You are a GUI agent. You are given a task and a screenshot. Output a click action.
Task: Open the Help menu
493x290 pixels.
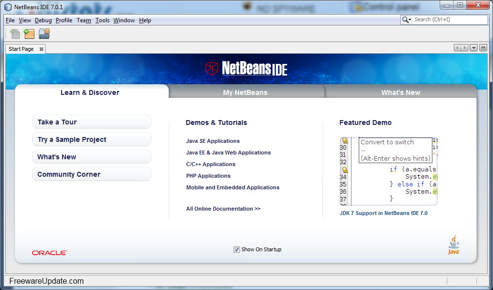pyautogui.click(x=145, y=20)
